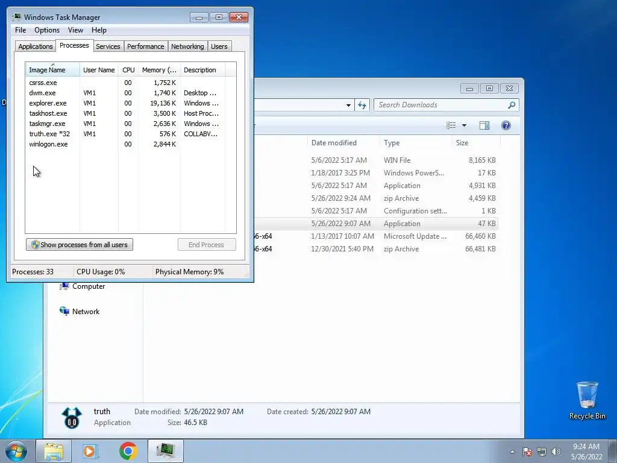The height and width of the screenshot is (463, 617).
Task: Sort by Description column header in Task Manager
Action: (x=202, y=70)
